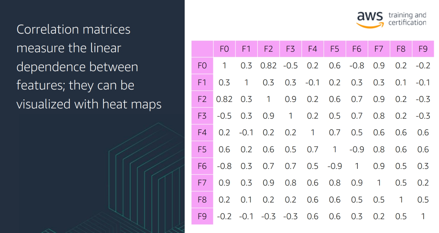Click the -0.9 cell in row F5
This screenshot has height=233, width=439.
click(357, 150)
